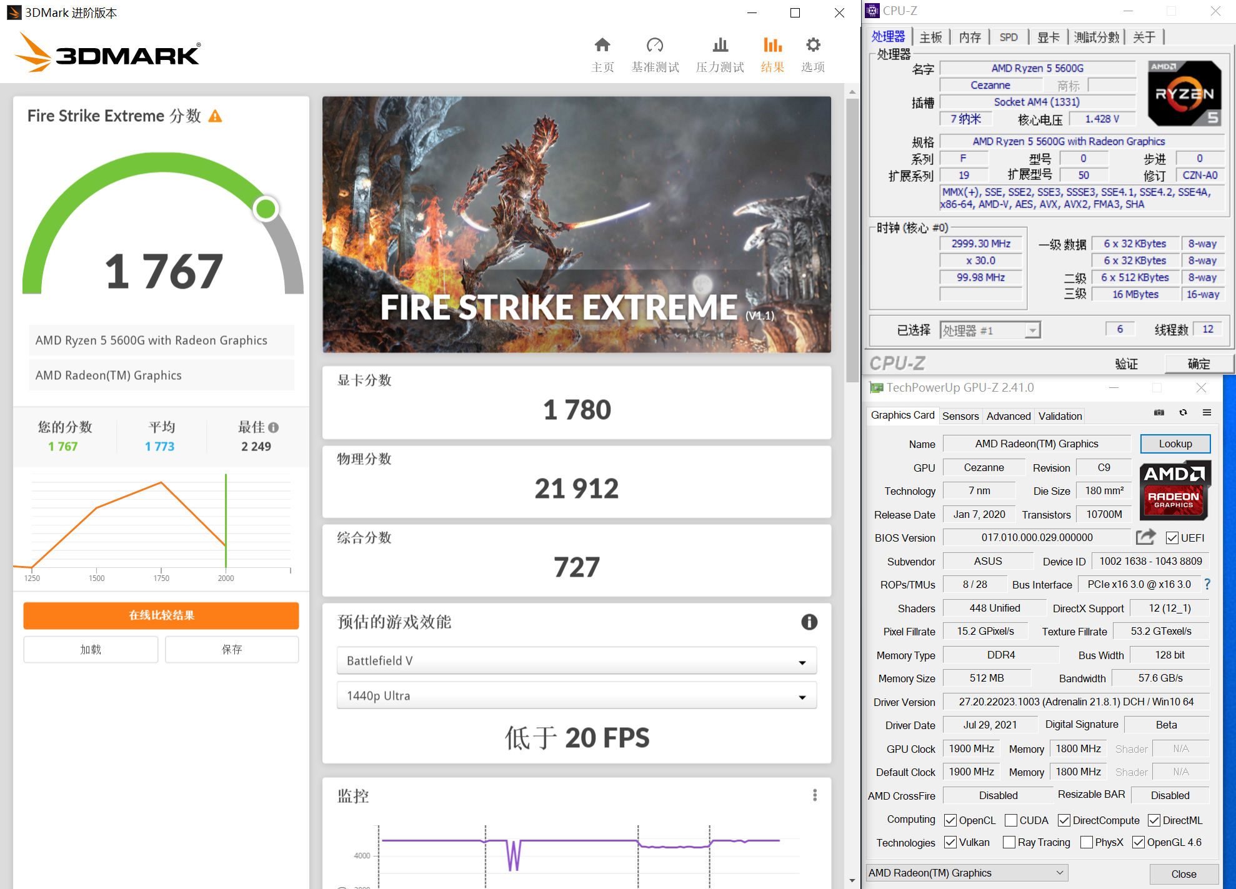Toggle OpenGL 4.6 checkbox
The image size is (1236, 889).
click(1139, 842)
